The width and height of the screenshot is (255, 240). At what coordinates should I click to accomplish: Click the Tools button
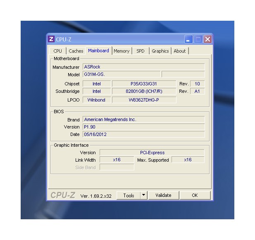coord(129,196)
